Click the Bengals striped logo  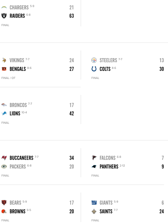point(4,69)
